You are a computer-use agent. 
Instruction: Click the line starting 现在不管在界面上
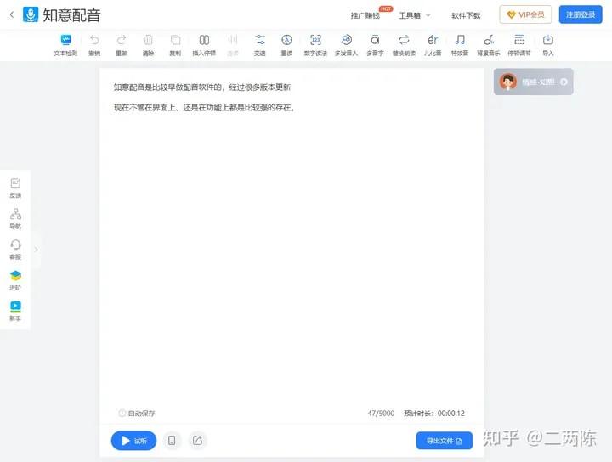click(x=205, y=108)
